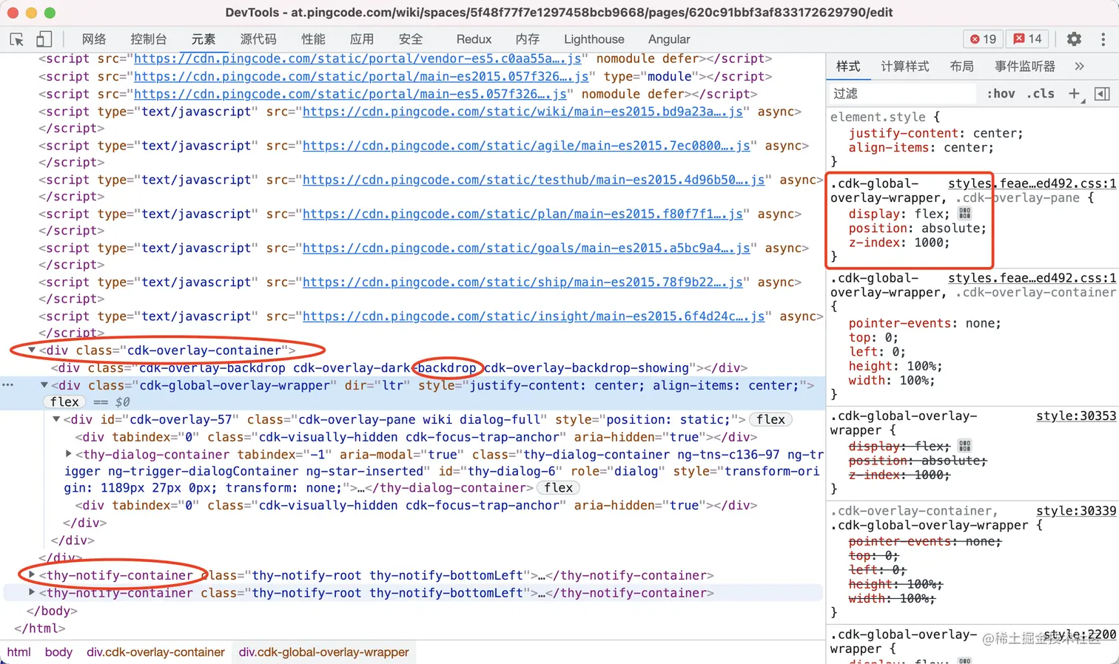The height and width of the screenshot is (664, 1119).
Task: Toggle the computed styles sidebar pane icon
Action: coord(1102,93)
